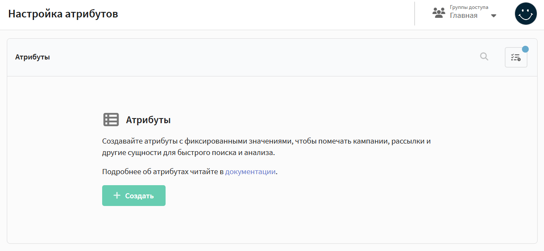Click the access groups people icon
This screenshot has height=251, width=544.
coord(438,12)
